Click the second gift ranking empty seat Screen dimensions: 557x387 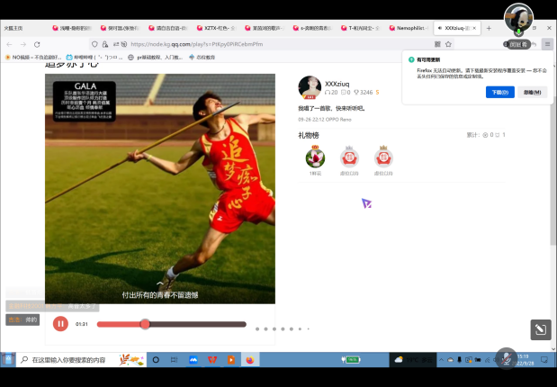(x=349, y=157)
